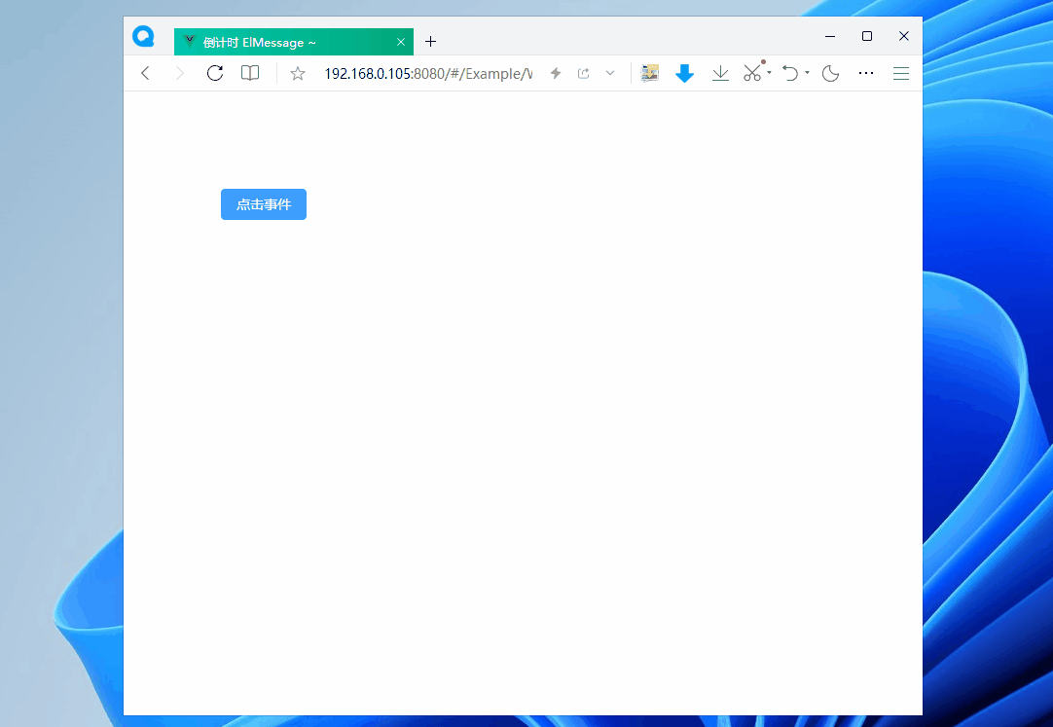The image size is (1053, 727).
Task: Close the 倒计时 ElMessage tab
Action: point(401,42)
